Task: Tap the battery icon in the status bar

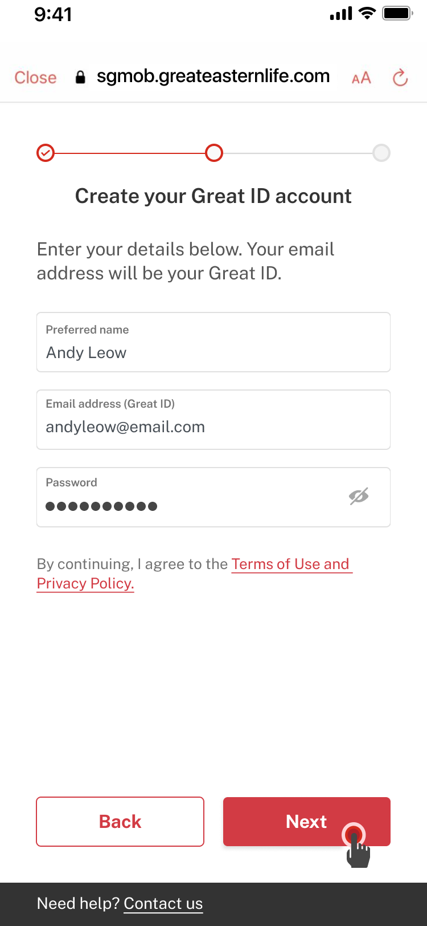Action: [x=397, y=13]
